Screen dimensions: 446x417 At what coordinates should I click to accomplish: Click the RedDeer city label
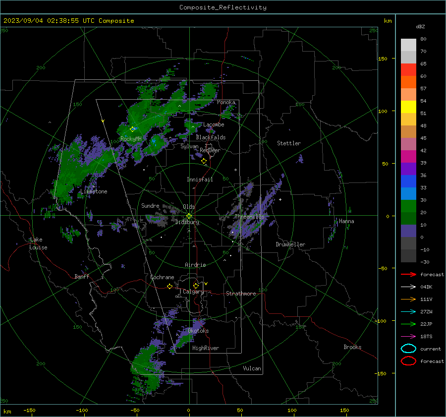click(x=210, y=150)
